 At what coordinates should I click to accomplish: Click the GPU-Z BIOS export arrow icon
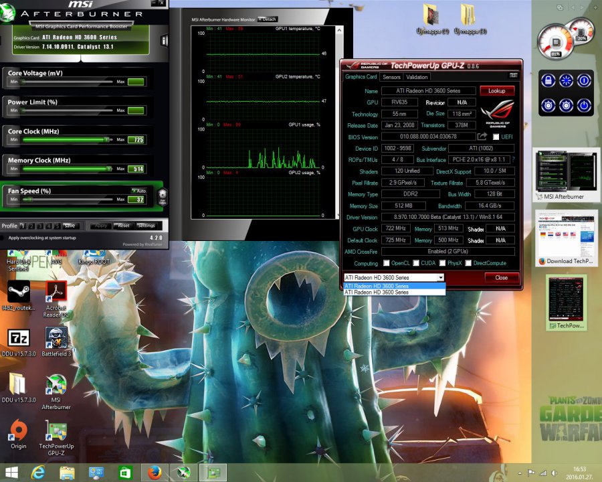[x=482, y=137]
